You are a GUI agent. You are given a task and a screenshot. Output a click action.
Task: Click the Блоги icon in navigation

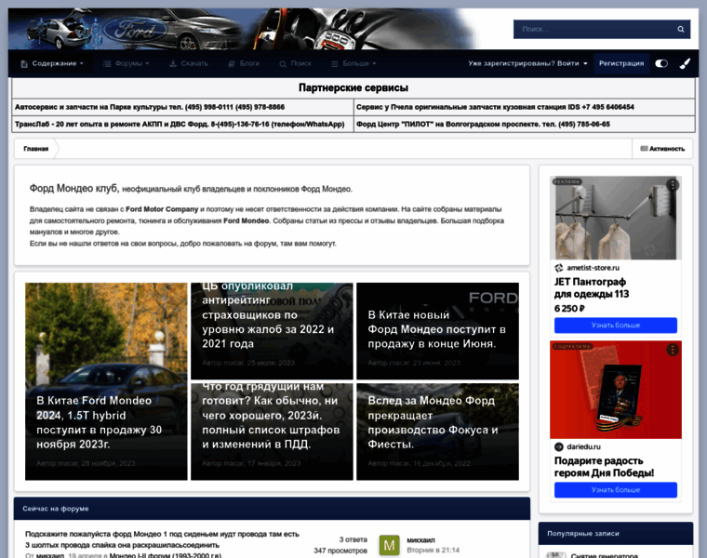pos(232,64)
